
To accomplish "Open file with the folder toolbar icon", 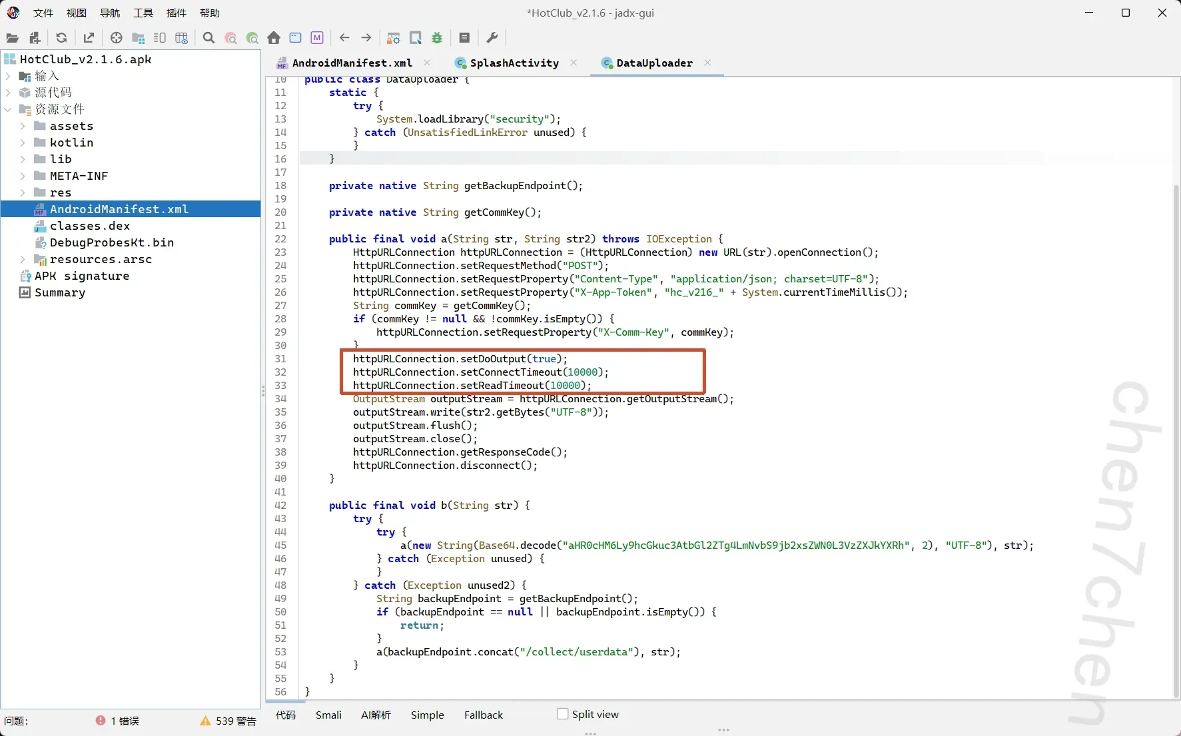I will pos(12,38).
